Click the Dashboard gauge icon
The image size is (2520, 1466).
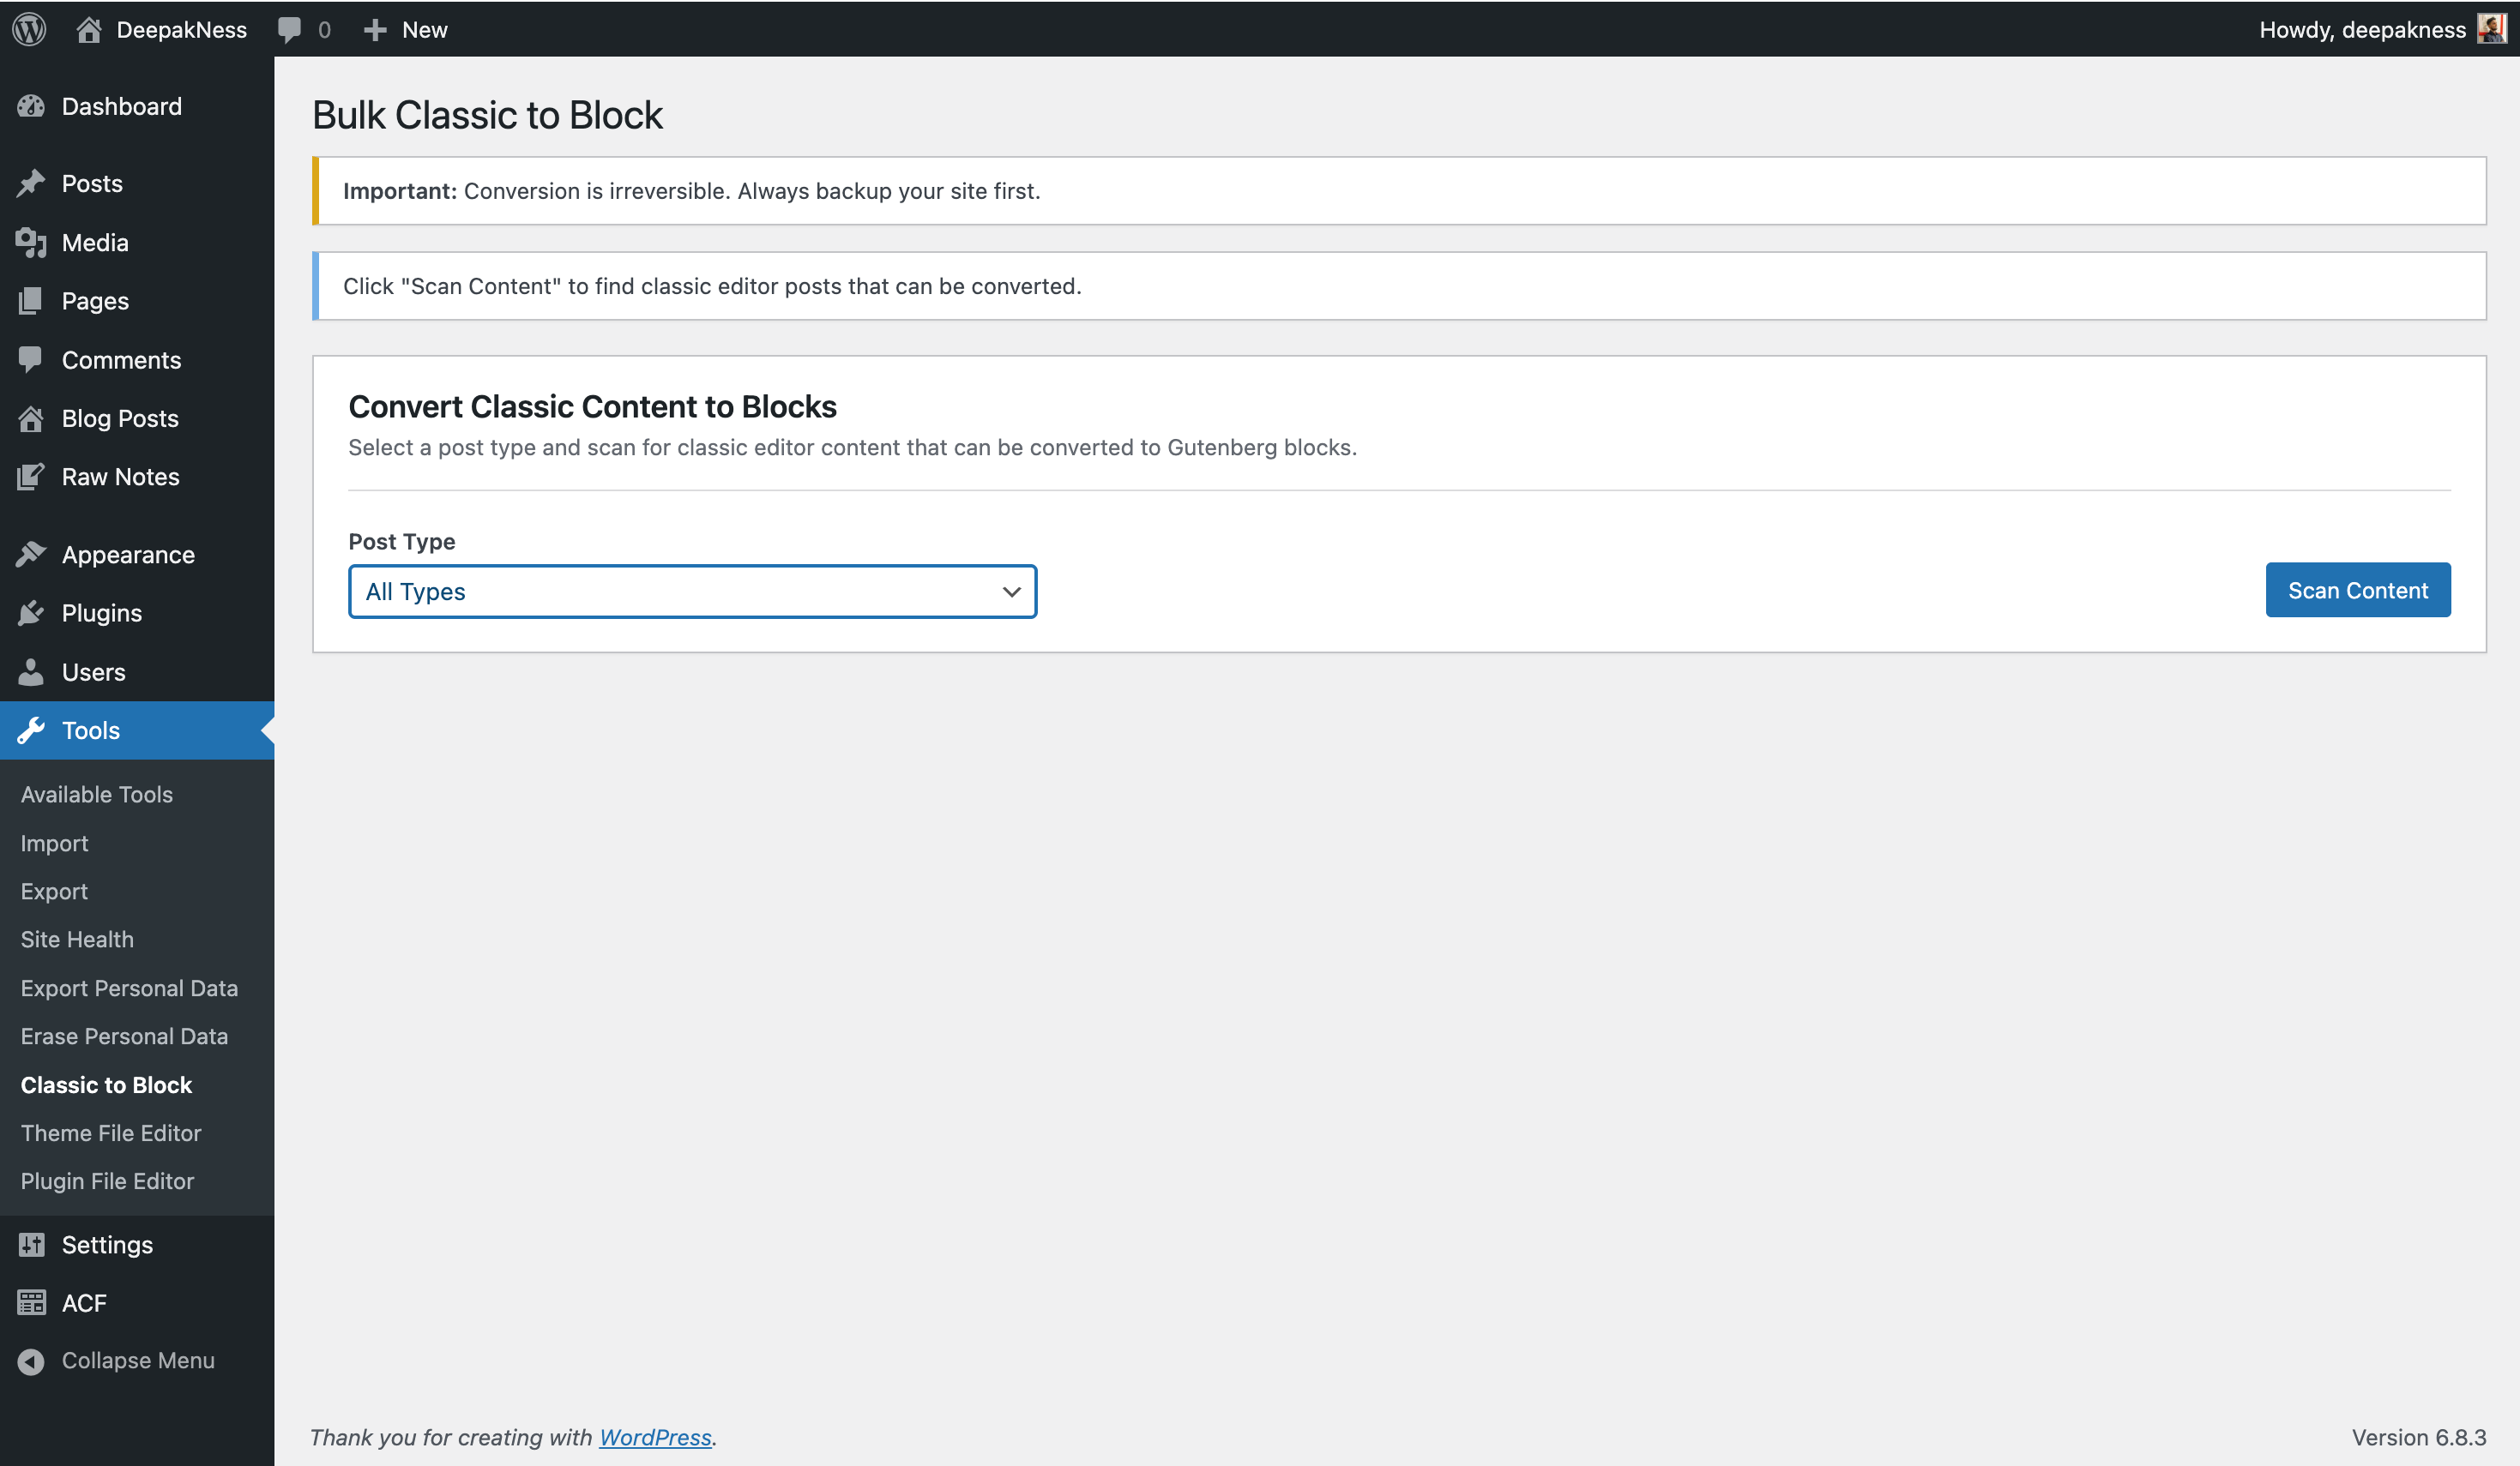click(x=31, y=106)
